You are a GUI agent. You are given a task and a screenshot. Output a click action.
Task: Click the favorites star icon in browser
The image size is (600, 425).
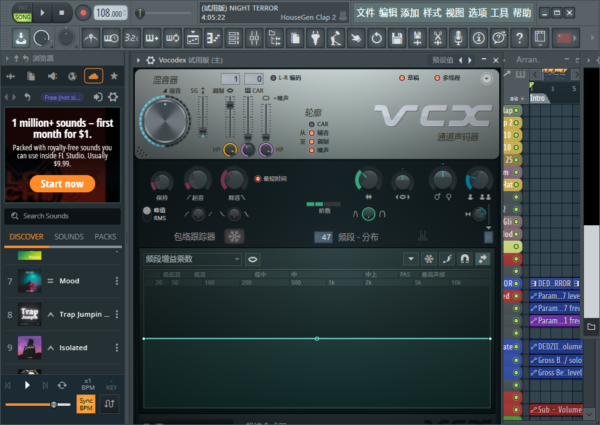pos(114,76)
